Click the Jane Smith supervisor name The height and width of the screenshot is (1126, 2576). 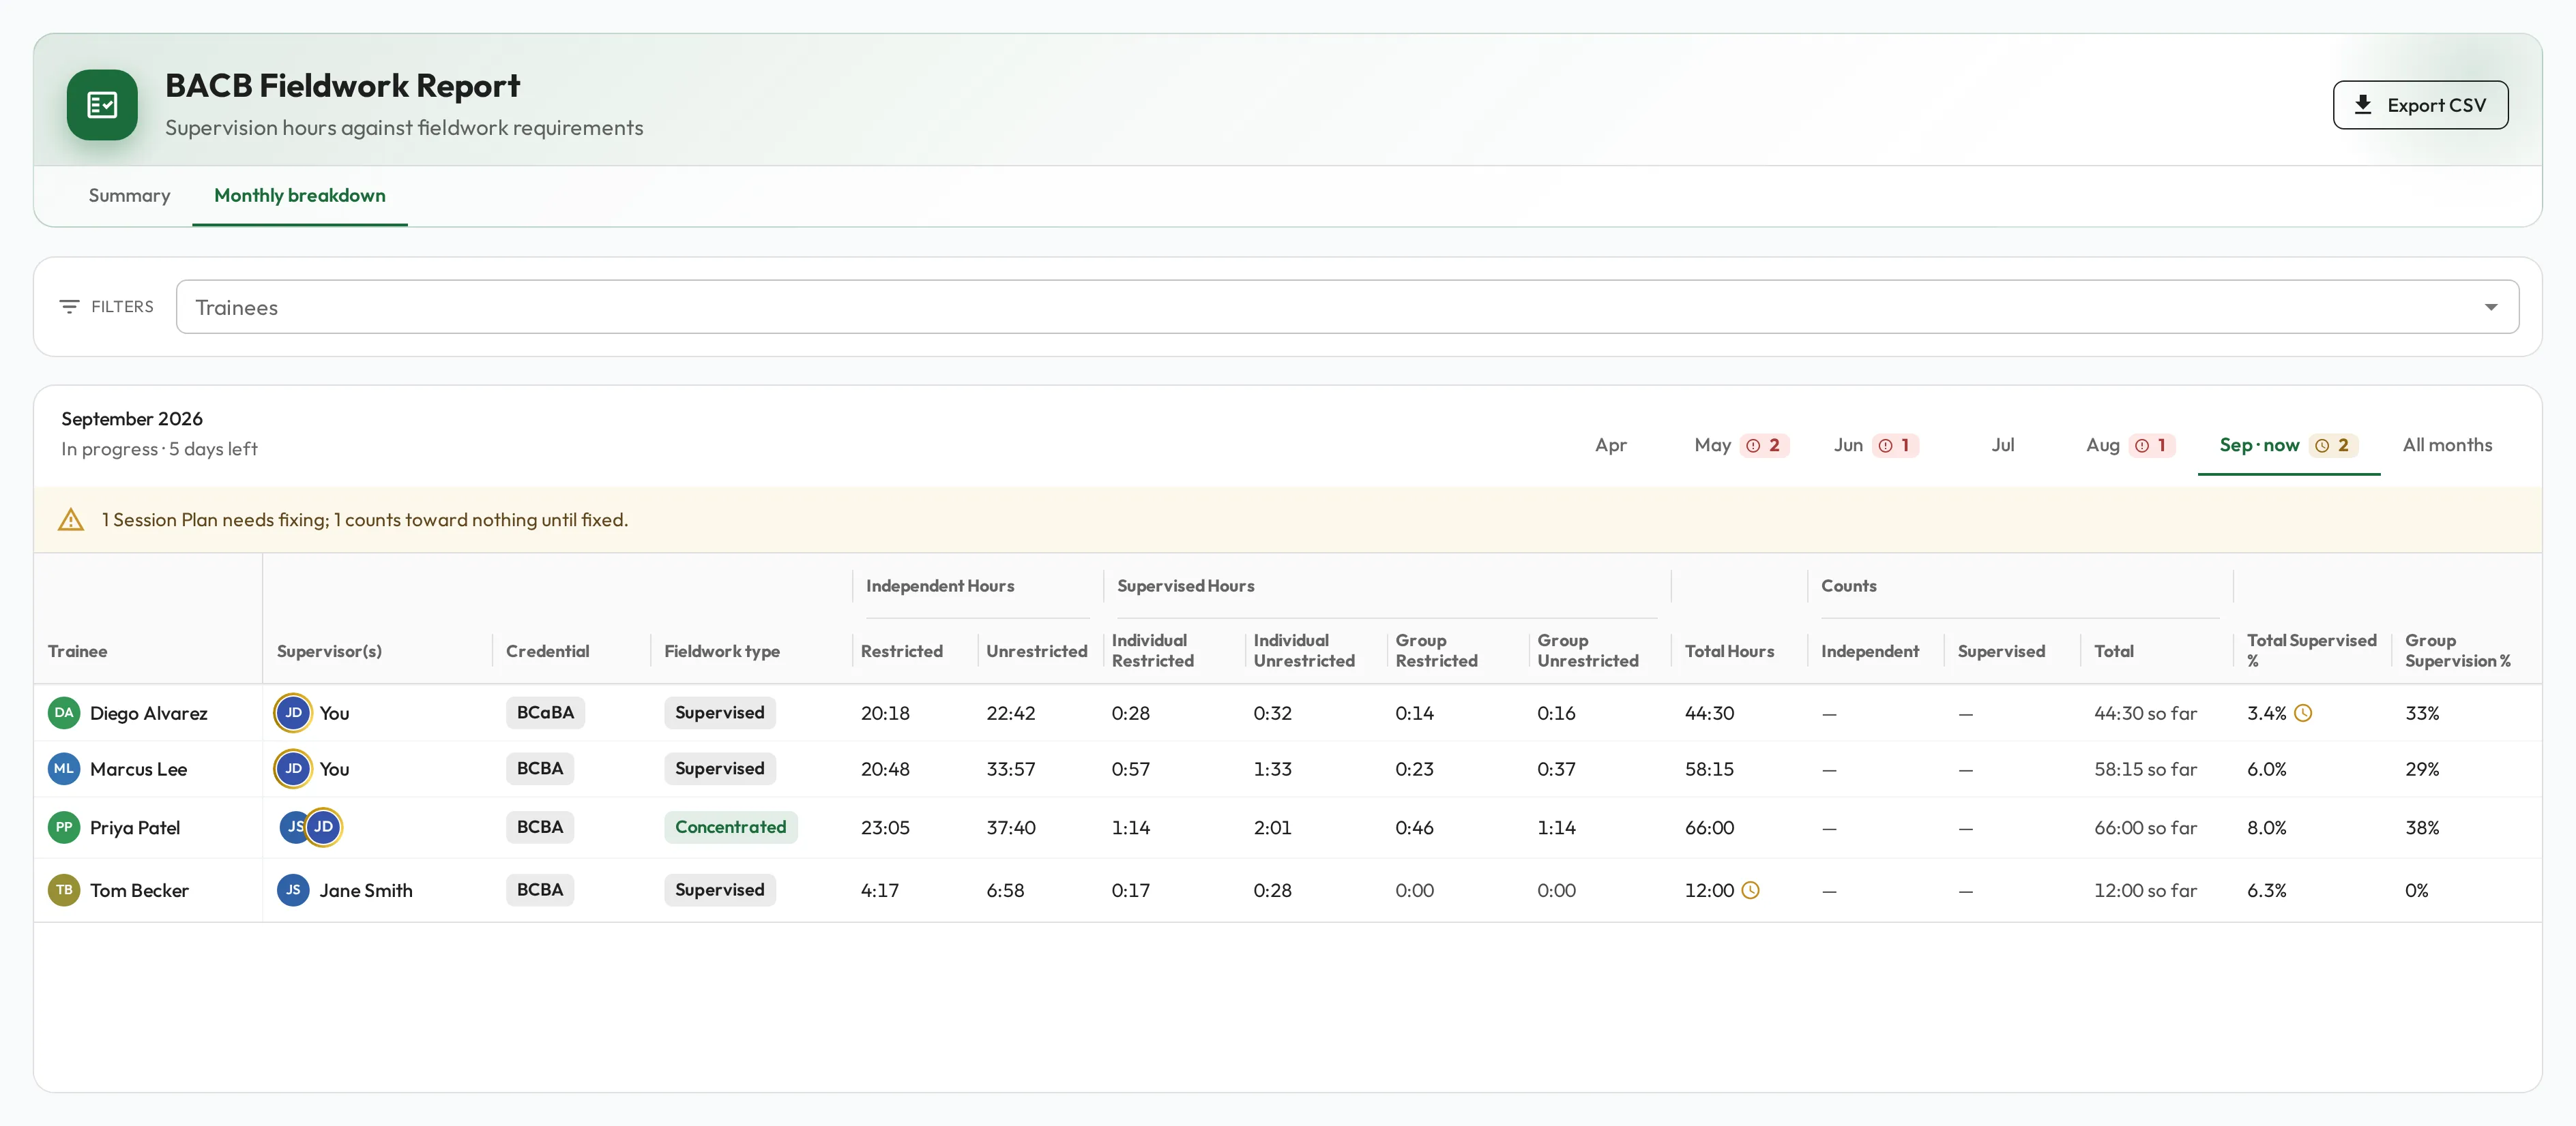coord(366,890)
